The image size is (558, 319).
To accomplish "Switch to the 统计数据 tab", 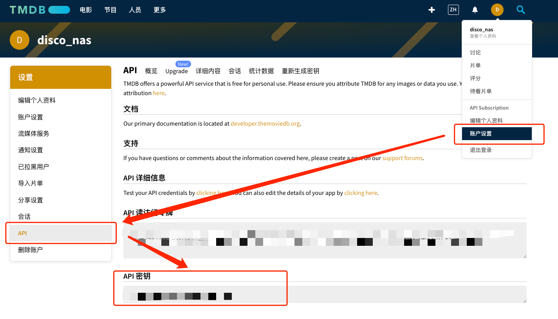I will (261, 71).
